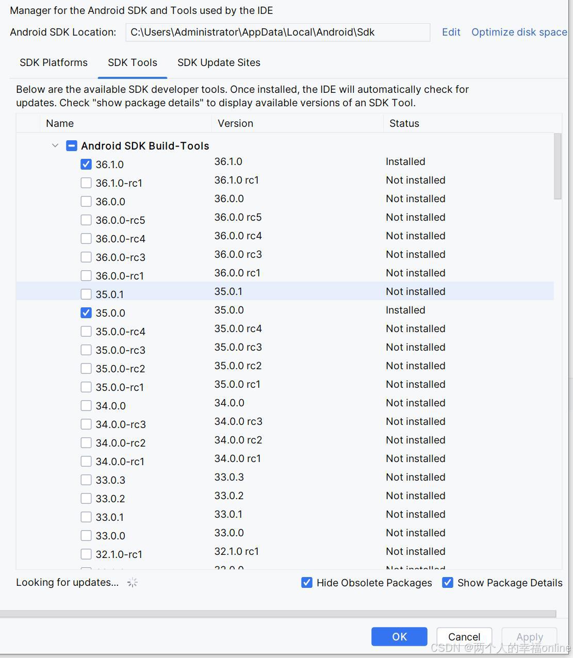Click the Edit link for SDK location

tap(451, 32)
